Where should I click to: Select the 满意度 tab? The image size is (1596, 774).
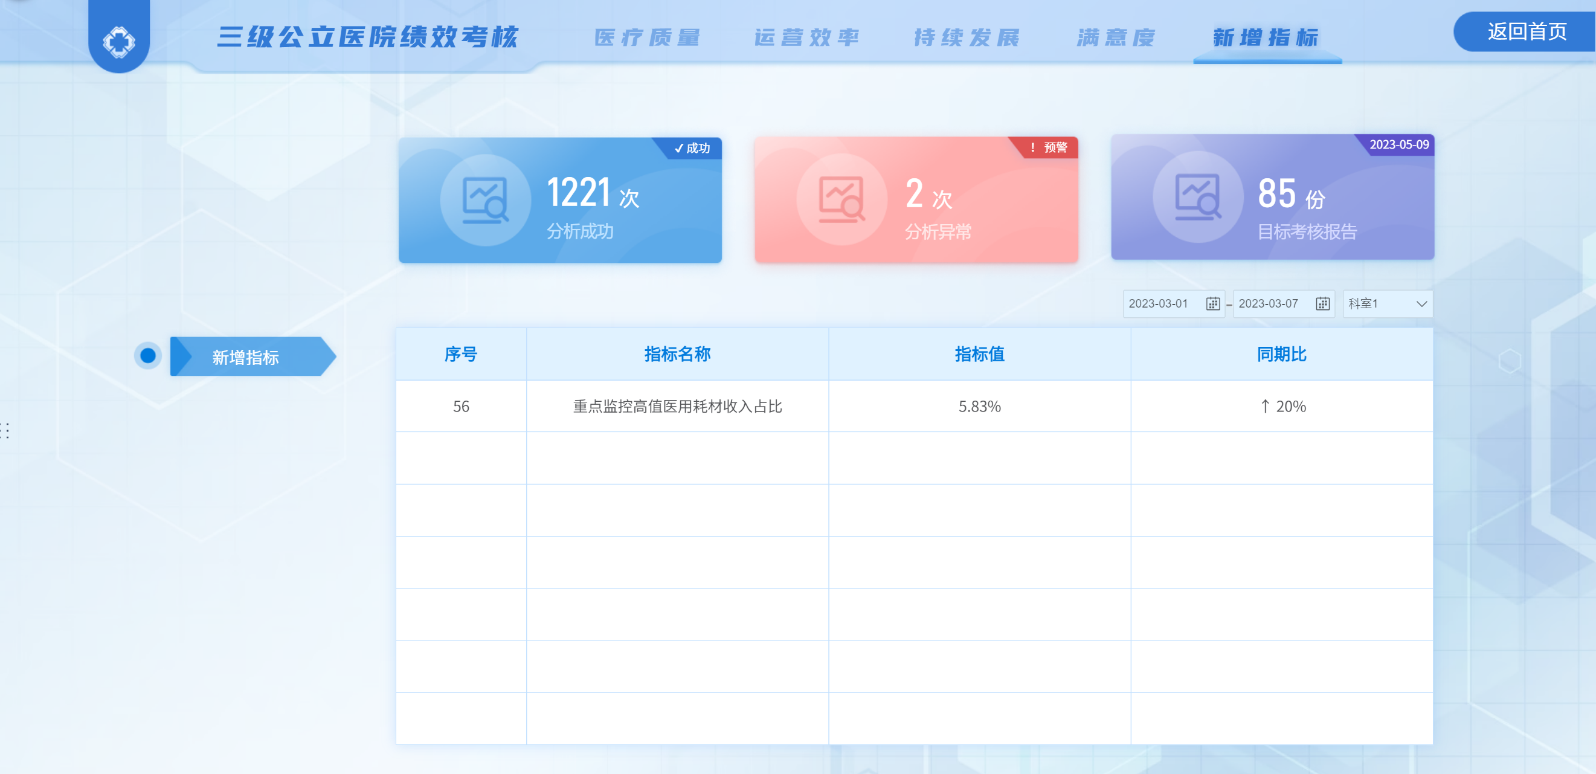pos(1116,37)
